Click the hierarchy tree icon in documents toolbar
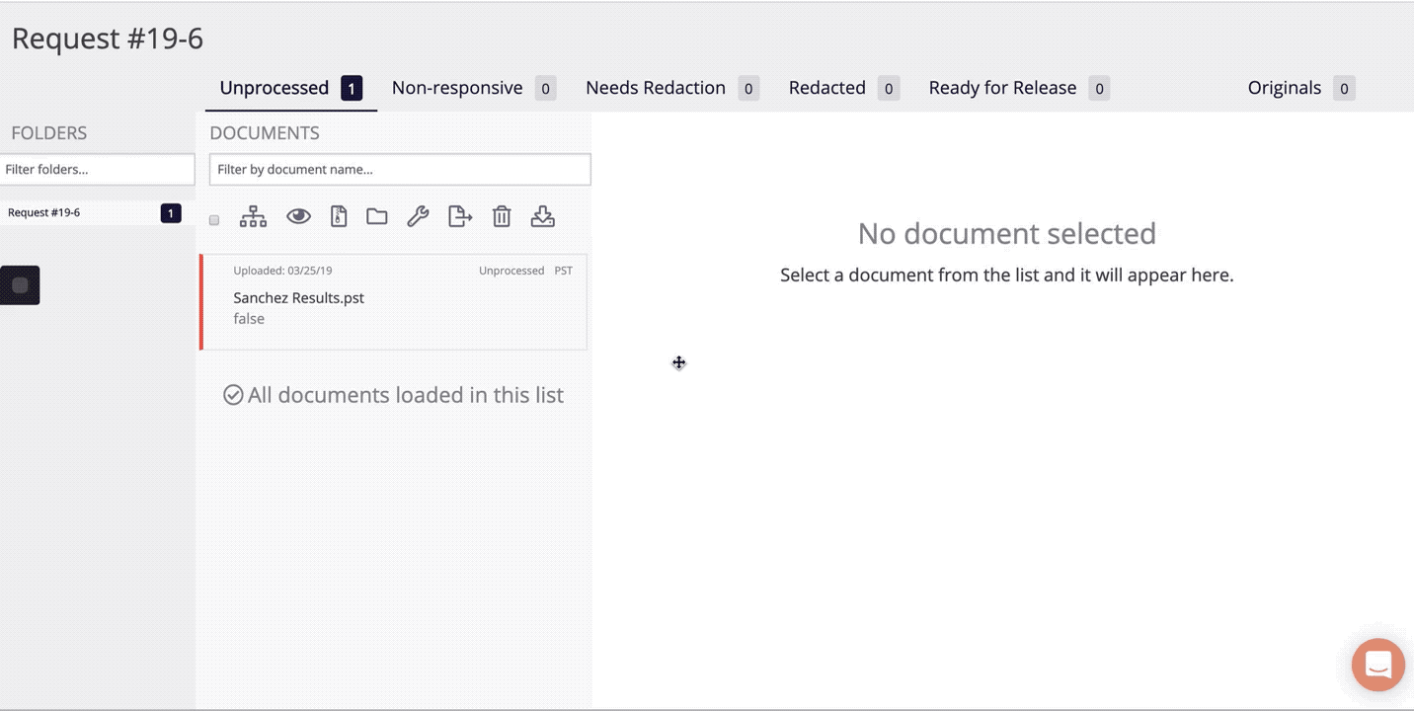The image size is (1414, 711). point(253,217)
